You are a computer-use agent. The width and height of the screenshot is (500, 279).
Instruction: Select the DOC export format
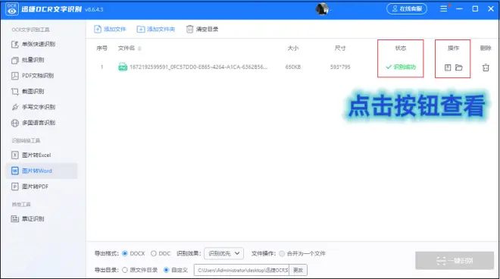point(153,253)
